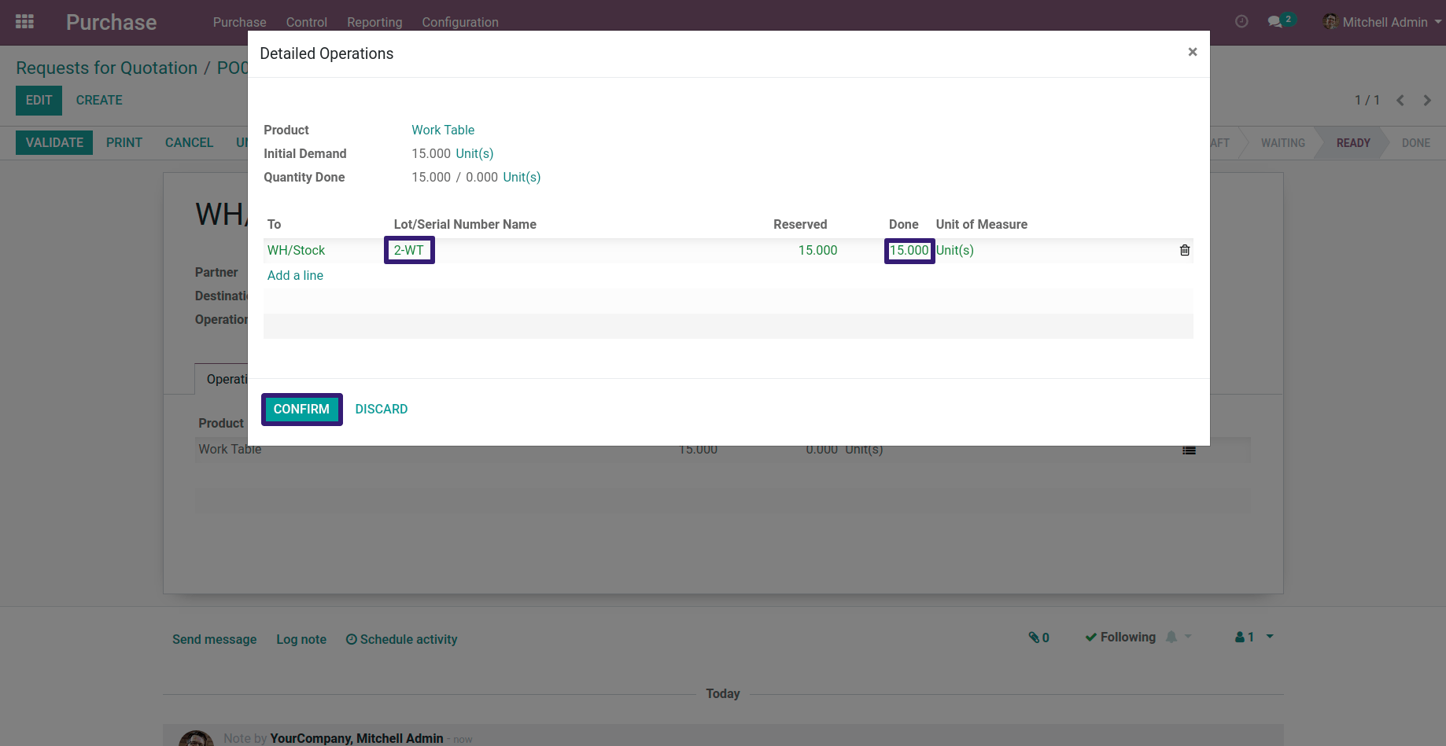Edit the 2-WT lot number field
Viewport: 1446px width, 746px height.
click(409, 250)
